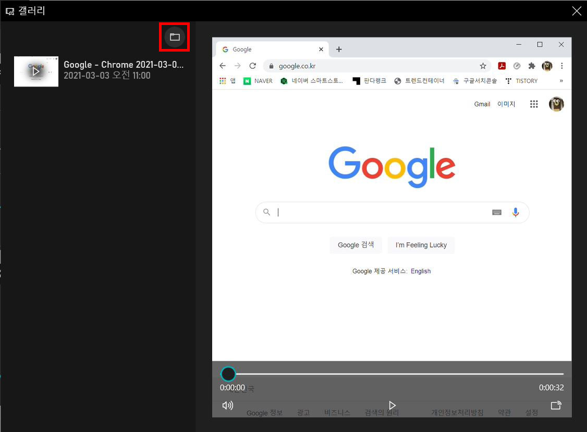Image resolution: width=587 pixels, height=432 pixels.
Task: Open the NAVER bookmark
Action: point(258,81)
